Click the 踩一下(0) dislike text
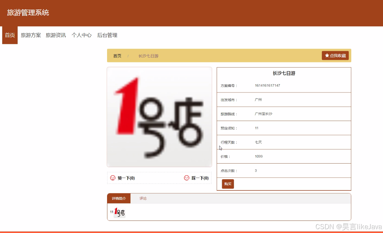This screenshot has height=233, width=383. point(200,178)
